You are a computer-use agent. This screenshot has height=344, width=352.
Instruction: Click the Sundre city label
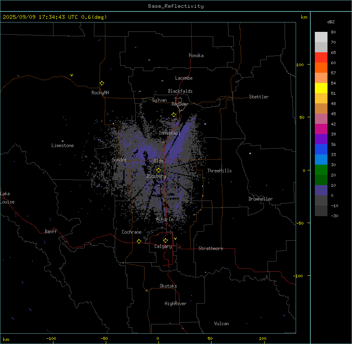coord(119,160)
